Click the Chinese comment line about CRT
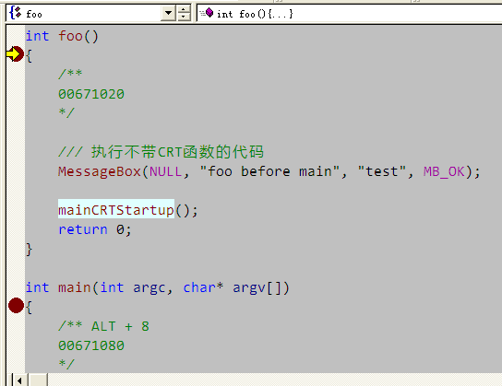 [x=161, y=151]
